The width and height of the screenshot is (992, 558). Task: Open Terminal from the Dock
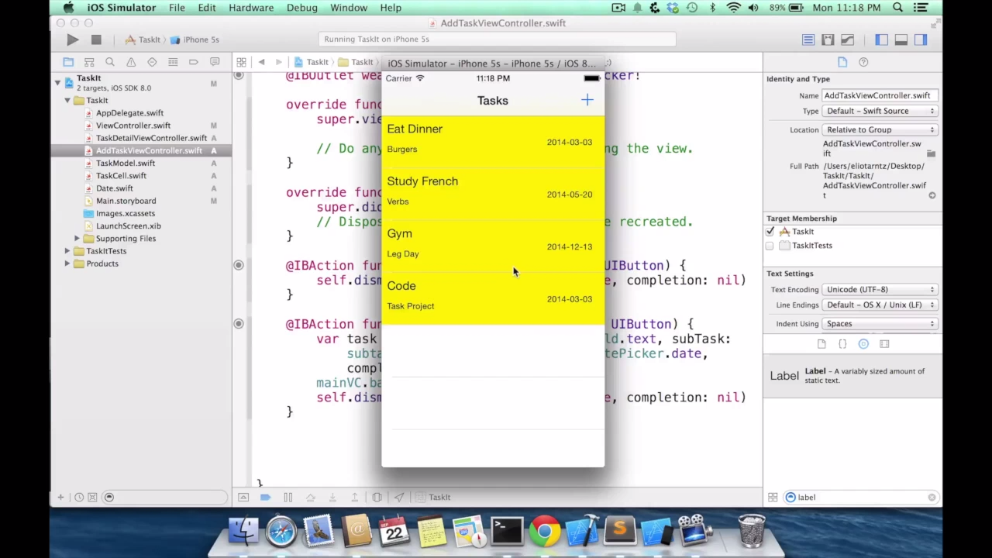(507, 532)
